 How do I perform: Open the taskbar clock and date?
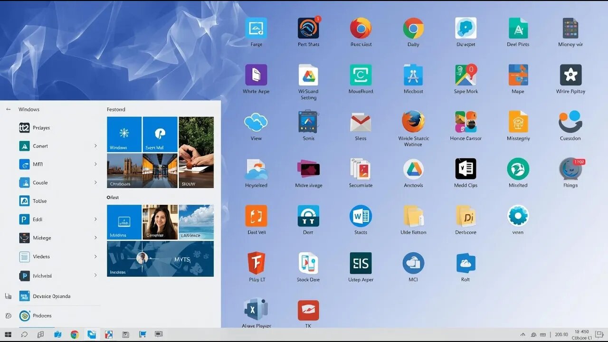[x=582, y=335]
